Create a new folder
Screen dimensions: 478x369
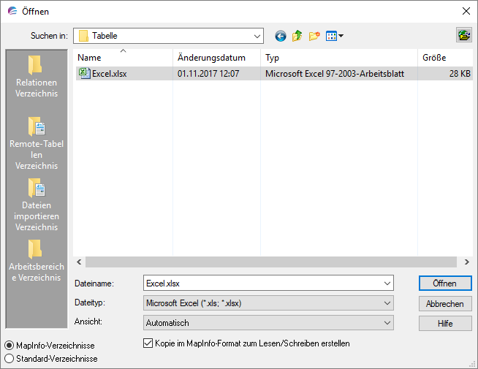coord(314,36)
